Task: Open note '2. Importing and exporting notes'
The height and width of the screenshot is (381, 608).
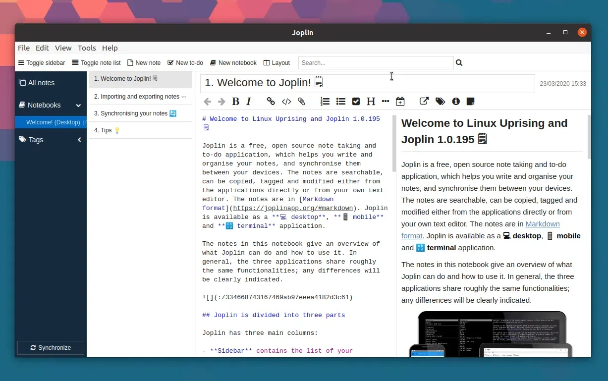Action: tap(141, 97)
